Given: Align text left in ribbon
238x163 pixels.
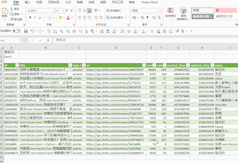Looking at the screenshot, I should pos(80,17).
